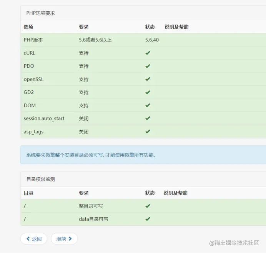266x253 pixels.
Task: Select the openSSL option label
Action: pyautogui.click(x=33, y=79)
